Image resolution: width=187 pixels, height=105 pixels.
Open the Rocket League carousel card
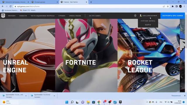[x=149, y=55]
